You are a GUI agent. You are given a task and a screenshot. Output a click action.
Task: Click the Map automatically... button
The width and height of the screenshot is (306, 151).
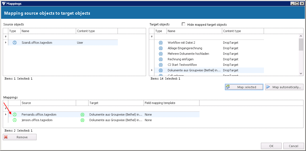coord(284,87)
